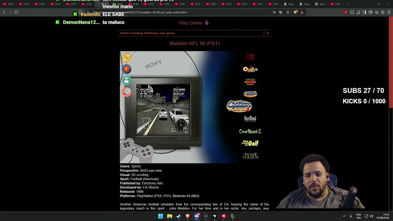This screenshot has width=393, height=221.
Task: Click the 'PlayStation (PSX, PS1), Nintendo 64 (N64)' platforms text
Action: pos(168,196)
